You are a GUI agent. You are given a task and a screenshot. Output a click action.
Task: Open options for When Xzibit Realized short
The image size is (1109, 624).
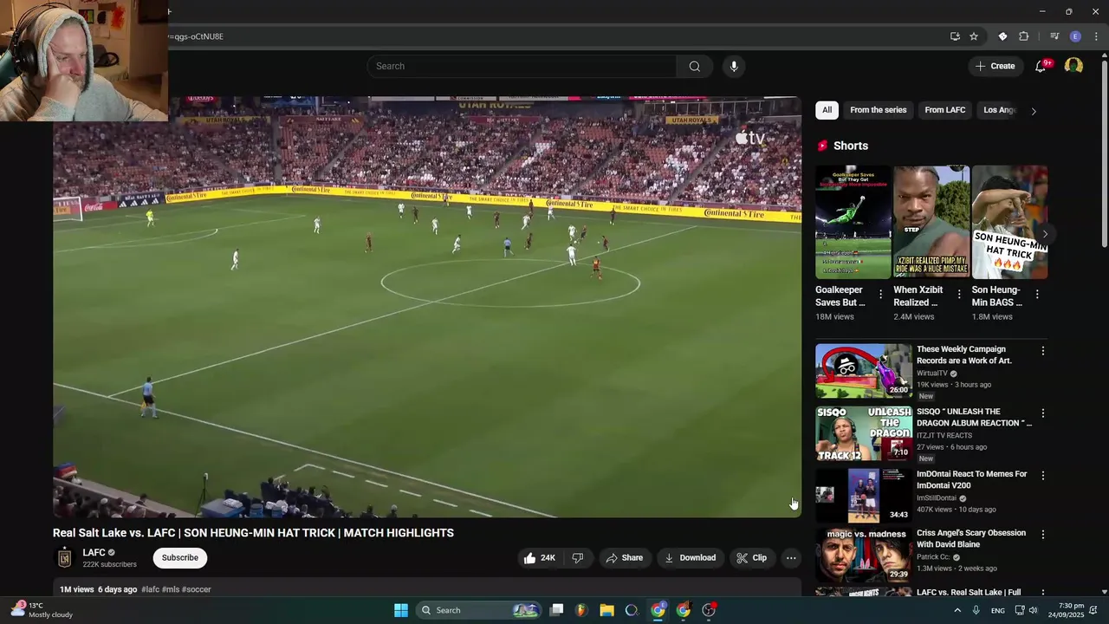(959, 295)
